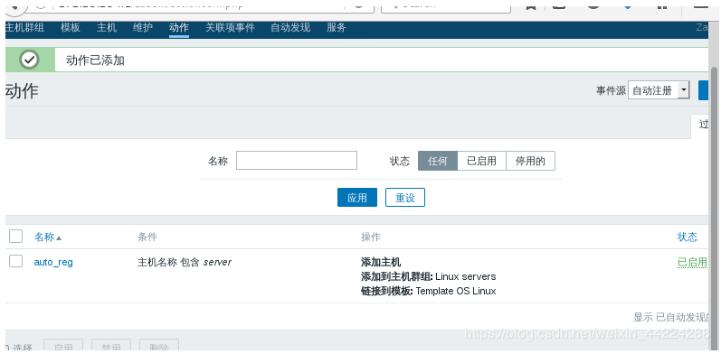This screenshot has height=354, width=721.
Task: Select the 停用的 status filter
Action: point(530,161)
